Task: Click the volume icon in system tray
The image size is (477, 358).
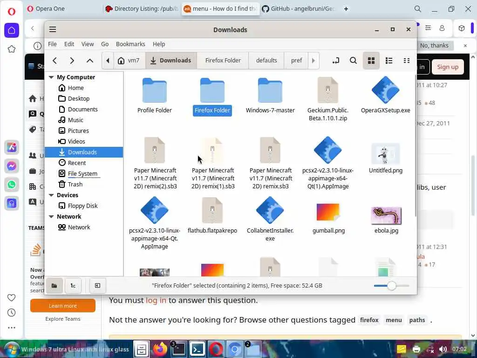Action: coord(443,349)
